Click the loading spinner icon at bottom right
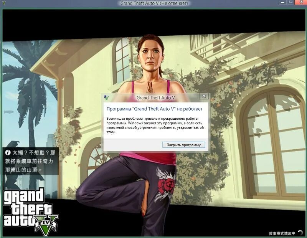 300,233
